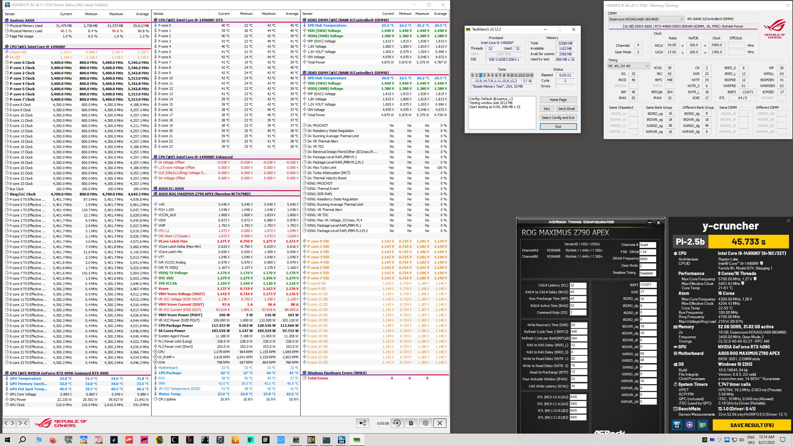Open the Windows Start menu
Viewport: 793px width, 446px height.
click(7, 440)
